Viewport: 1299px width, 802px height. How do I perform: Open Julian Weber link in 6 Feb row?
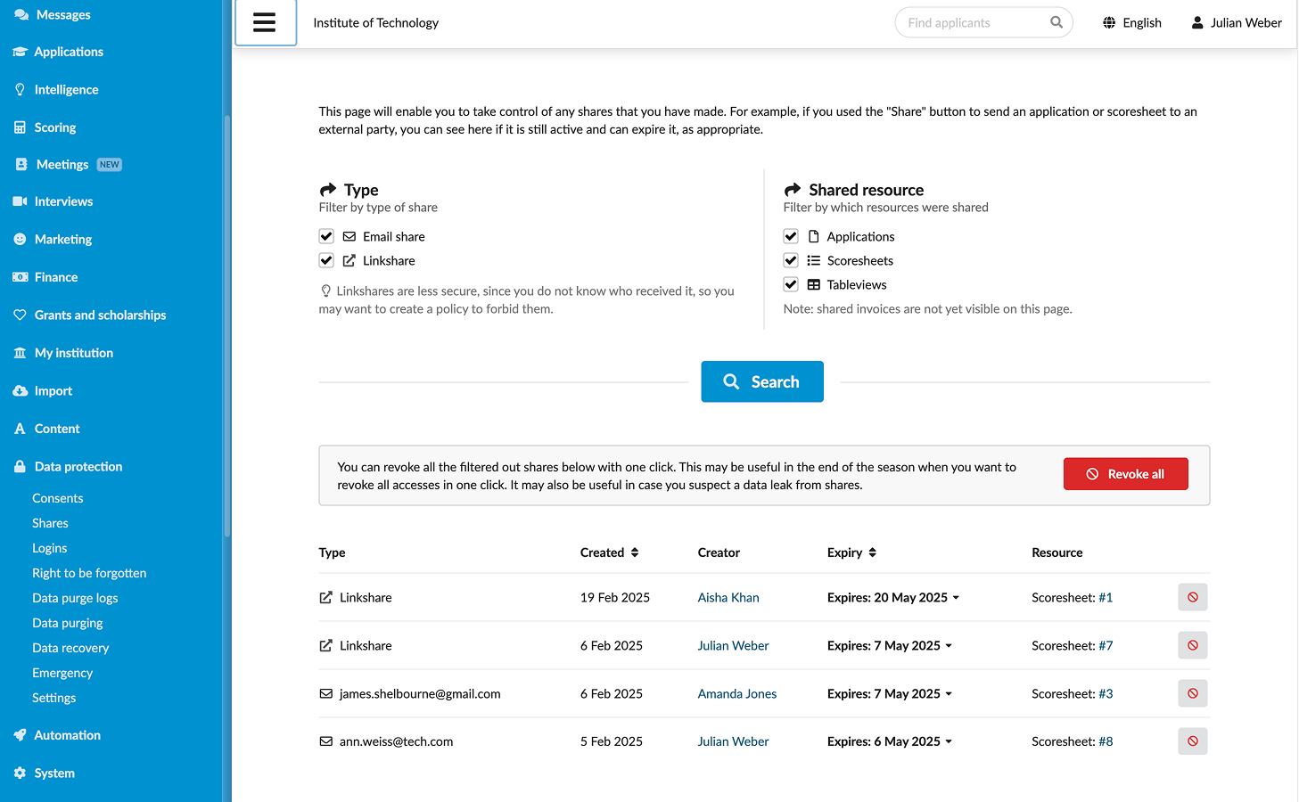733,645
